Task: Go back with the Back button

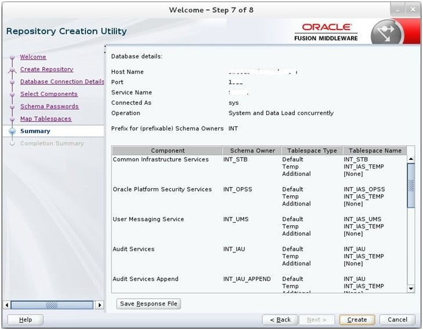Action: (280, 320)
